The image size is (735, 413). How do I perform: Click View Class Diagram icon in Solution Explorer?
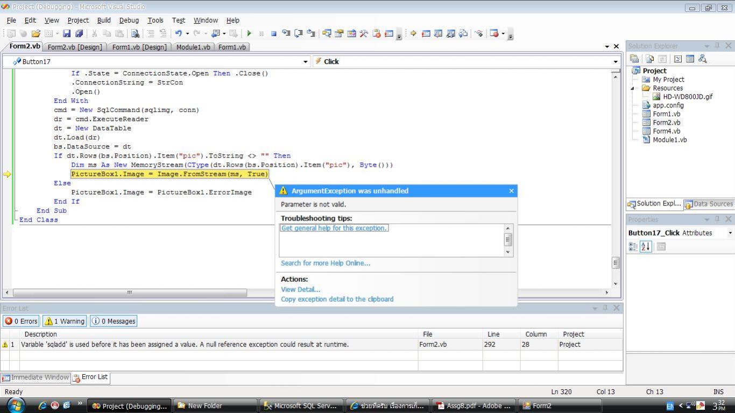(702, 59)
